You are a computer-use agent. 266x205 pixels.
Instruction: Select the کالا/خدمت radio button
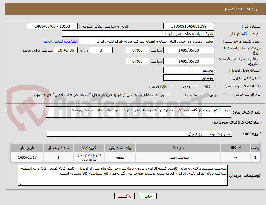(172, 86)
